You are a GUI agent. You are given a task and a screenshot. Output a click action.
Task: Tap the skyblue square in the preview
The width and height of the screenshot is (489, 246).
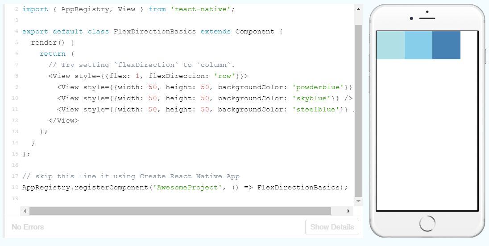click(x=419, y=45)
